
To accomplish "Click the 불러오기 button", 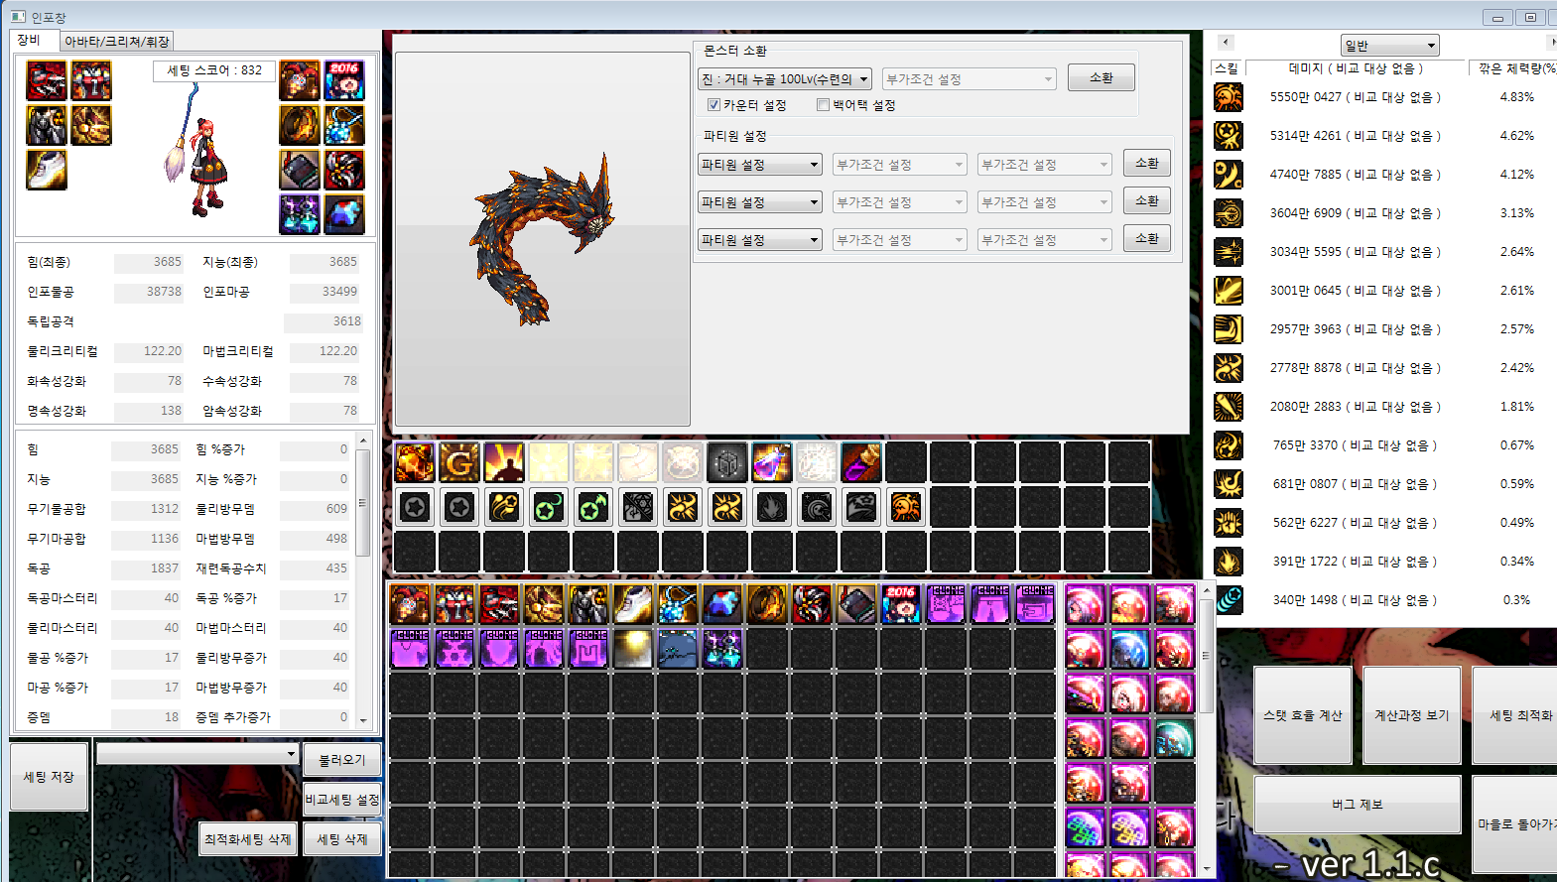I will click(x=341, y=760).
